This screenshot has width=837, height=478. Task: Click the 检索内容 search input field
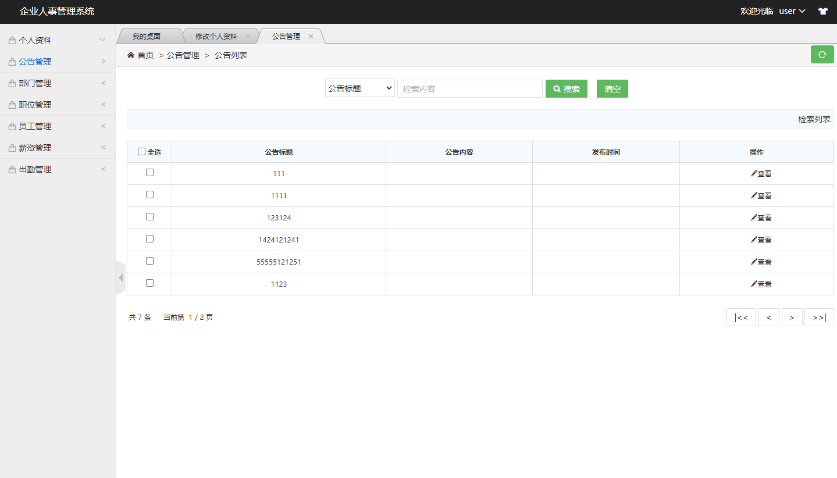[x=469, y=89]
